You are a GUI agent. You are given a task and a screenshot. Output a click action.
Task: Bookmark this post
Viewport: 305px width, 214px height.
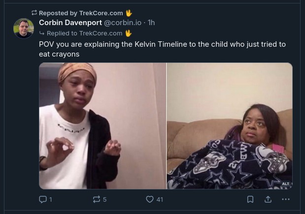(x=250, y=199)
